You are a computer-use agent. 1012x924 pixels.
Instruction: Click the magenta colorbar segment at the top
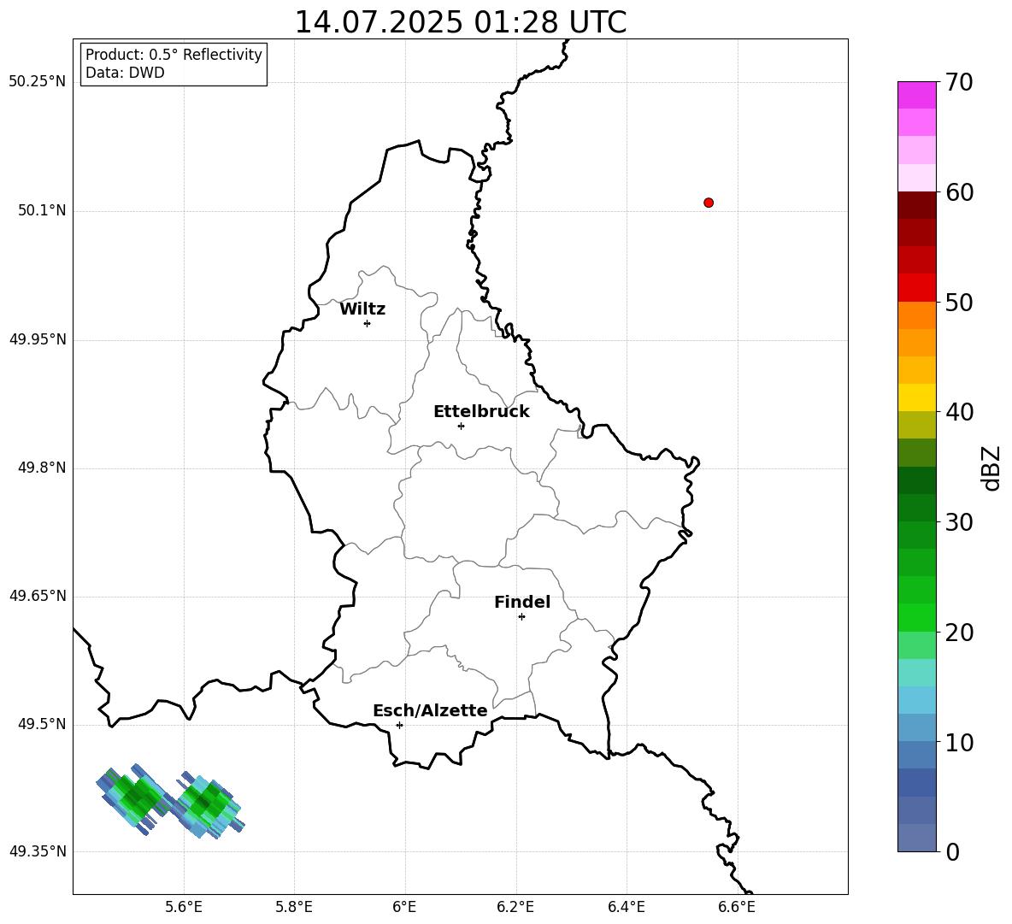point(916,95)
